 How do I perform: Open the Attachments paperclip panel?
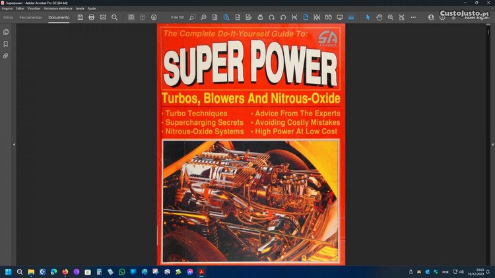point(6,56)
